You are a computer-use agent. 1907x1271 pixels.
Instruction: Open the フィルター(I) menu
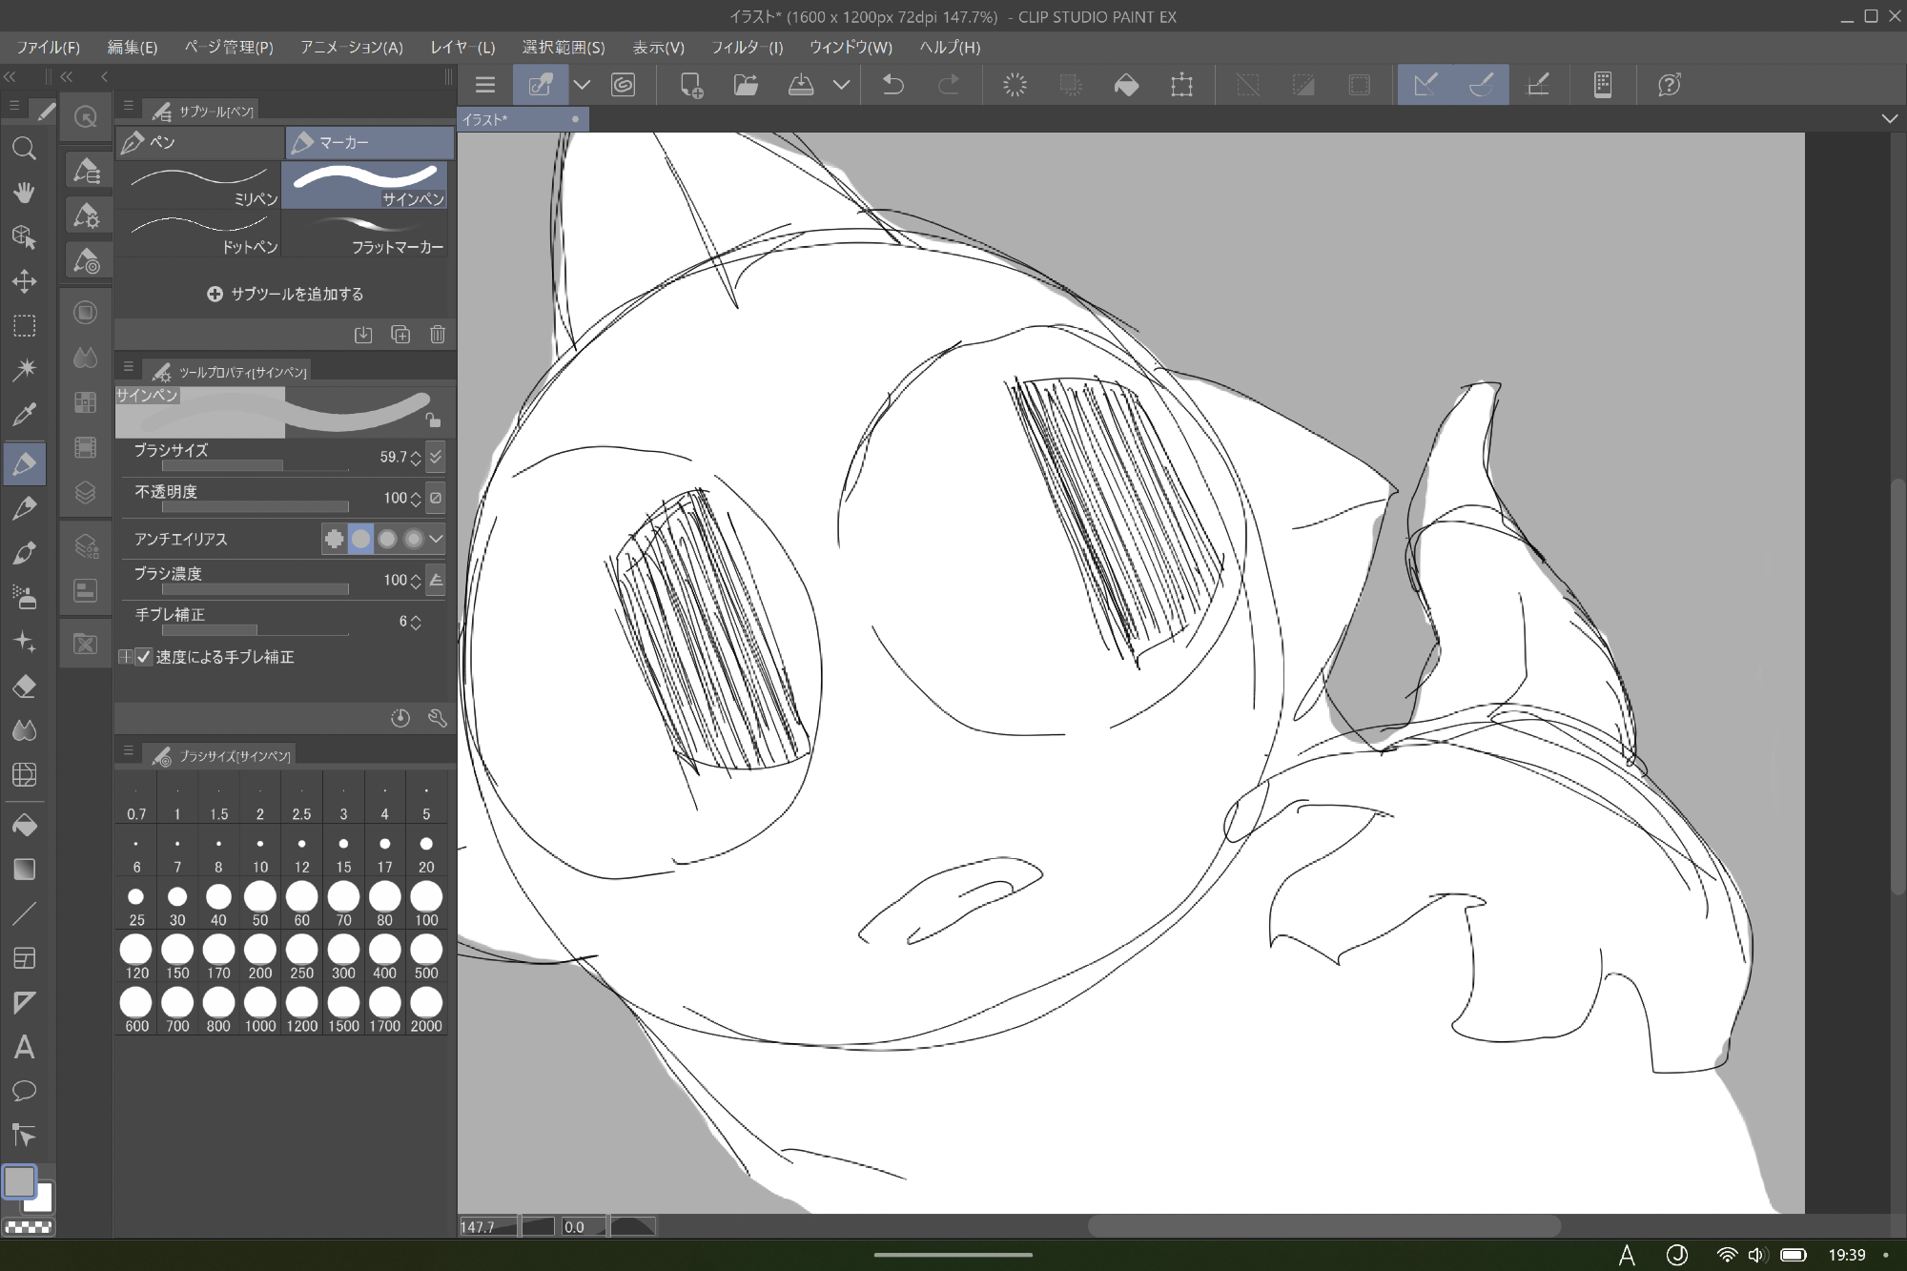[x=747, y=47]
